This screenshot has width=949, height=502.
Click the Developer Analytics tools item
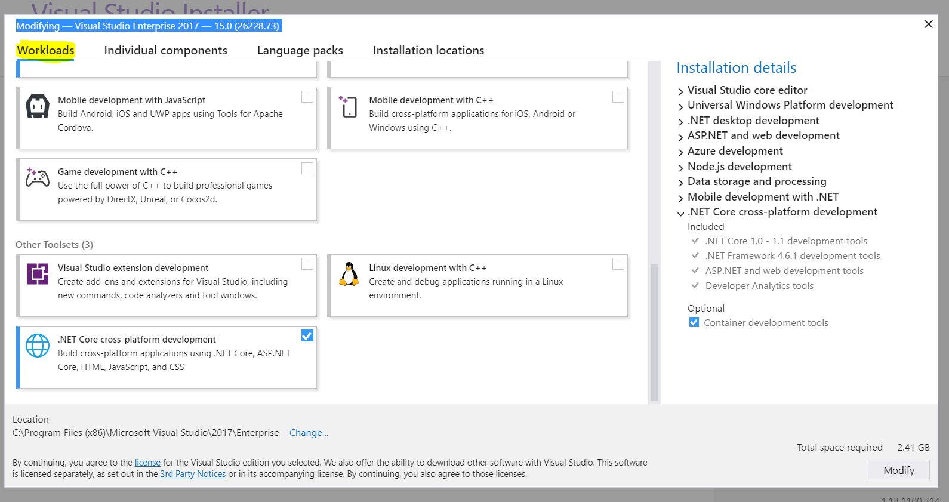[x=759, y=286]
